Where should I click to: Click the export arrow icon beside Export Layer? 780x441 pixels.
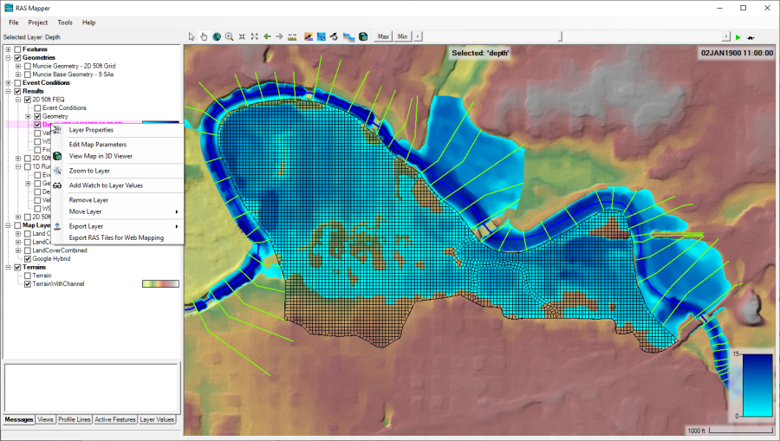pyautogui.click(x=57, y=226)
